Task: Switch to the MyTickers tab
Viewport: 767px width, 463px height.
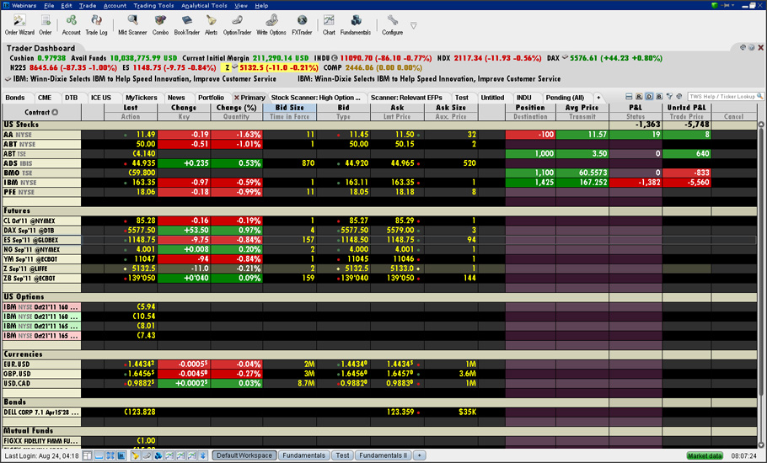Action: [x=141, y=97]
